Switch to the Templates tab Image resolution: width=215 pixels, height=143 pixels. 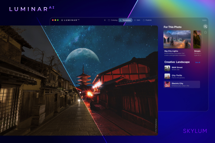pyautogui.click(x=125, y=20)
